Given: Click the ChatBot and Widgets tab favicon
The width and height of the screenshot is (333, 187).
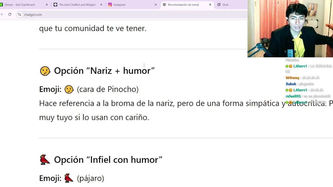Looking at the screenshot, I should point(55,5).
